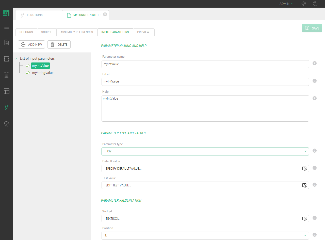Show help for the Parameter name field
325x240 pixels.
click(314, 63)
